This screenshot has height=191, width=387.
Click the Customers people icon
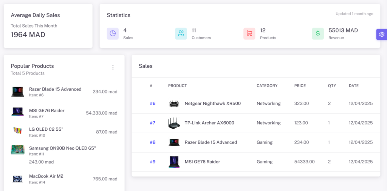[181, 34]
